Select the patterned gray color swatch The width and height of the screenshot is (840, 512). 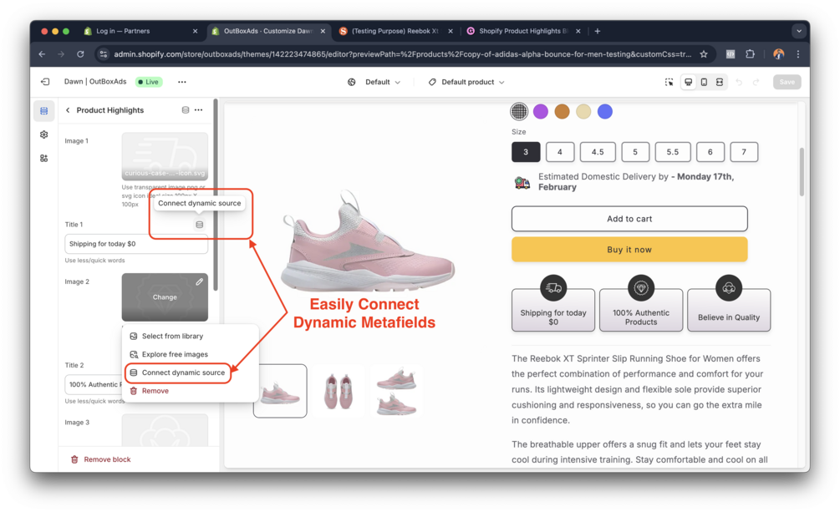click(519, 111)
